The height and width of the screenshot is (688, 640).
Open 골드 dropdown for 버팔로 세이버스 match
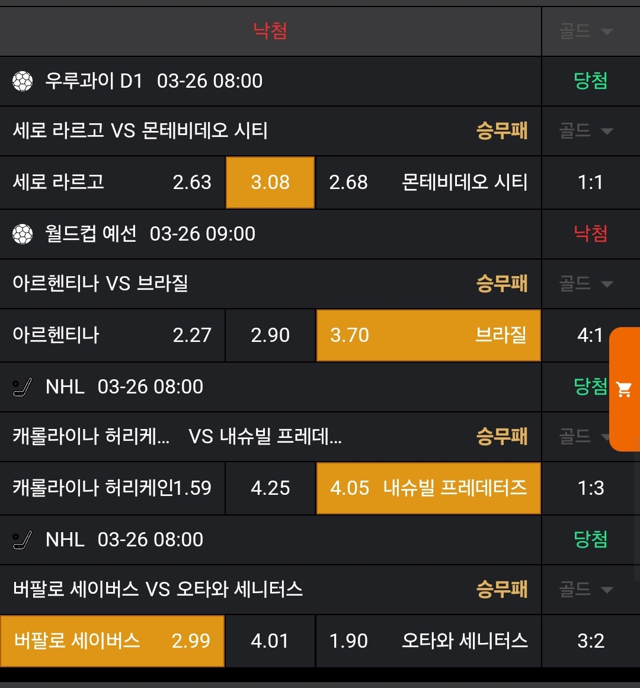click(586, 590)
